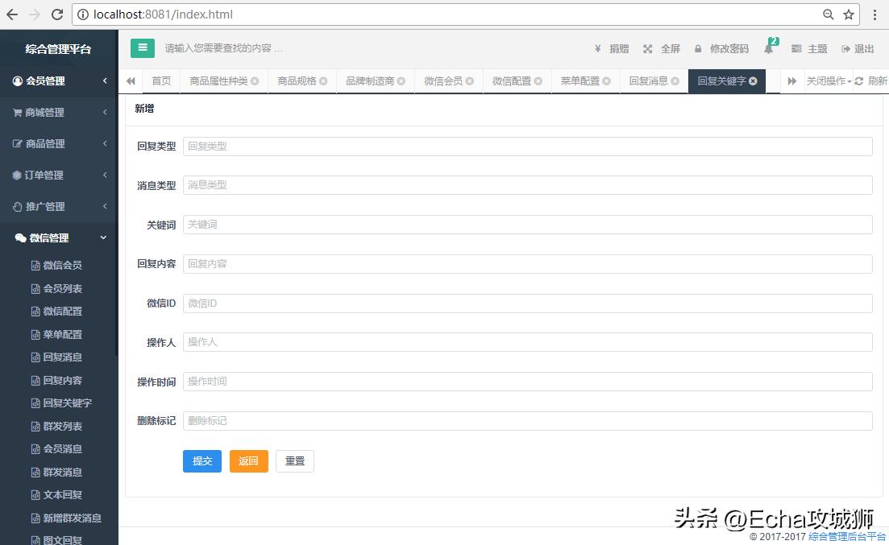Image resolution: width=889 pixels, height=545 pixels.
Task: Click the green hamburger menu icon
Action: click(142, 48)
